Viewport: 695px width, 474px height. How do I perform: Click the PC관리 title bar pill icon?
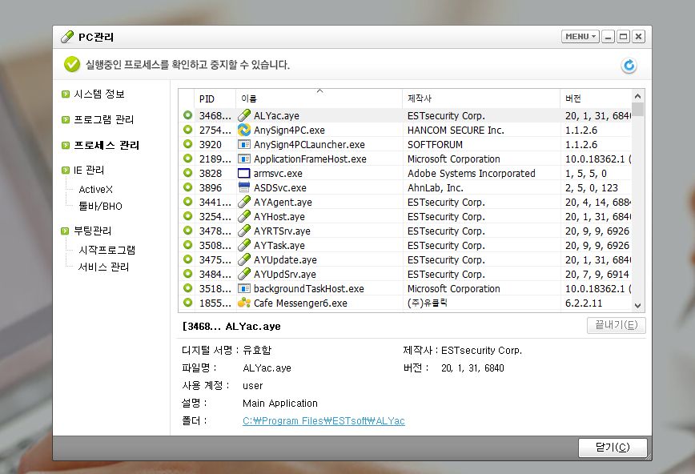[x=67, y=37]
